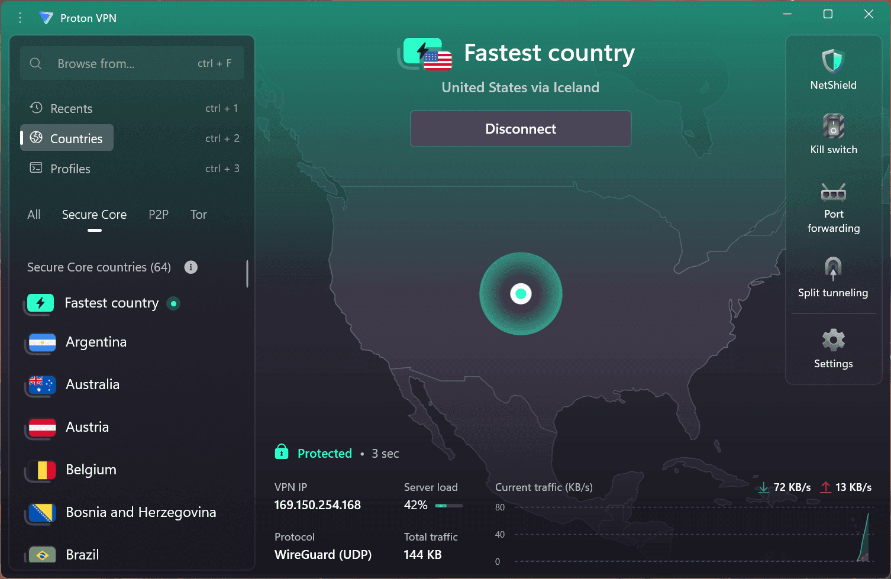Screen dimensions: 891x579
Task: Click the country list scrollbar
Action: coord(247,274)
